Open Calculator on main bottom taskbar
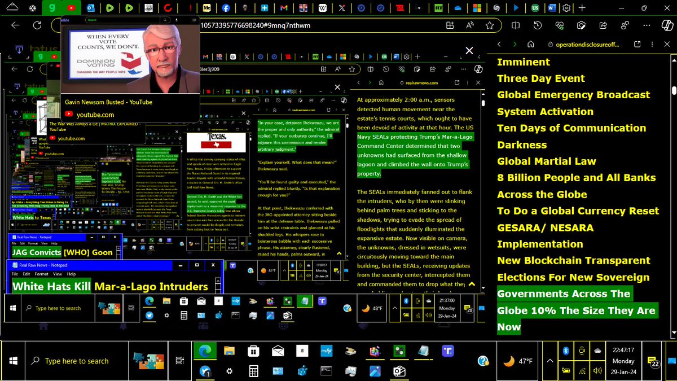Screen dimensions: 677x381 [254, 371]
